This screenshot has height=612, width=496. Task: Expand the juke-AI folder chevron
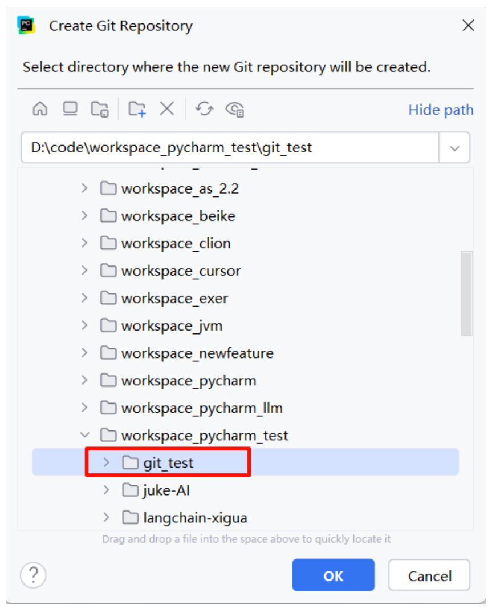(x=106, y=489)
